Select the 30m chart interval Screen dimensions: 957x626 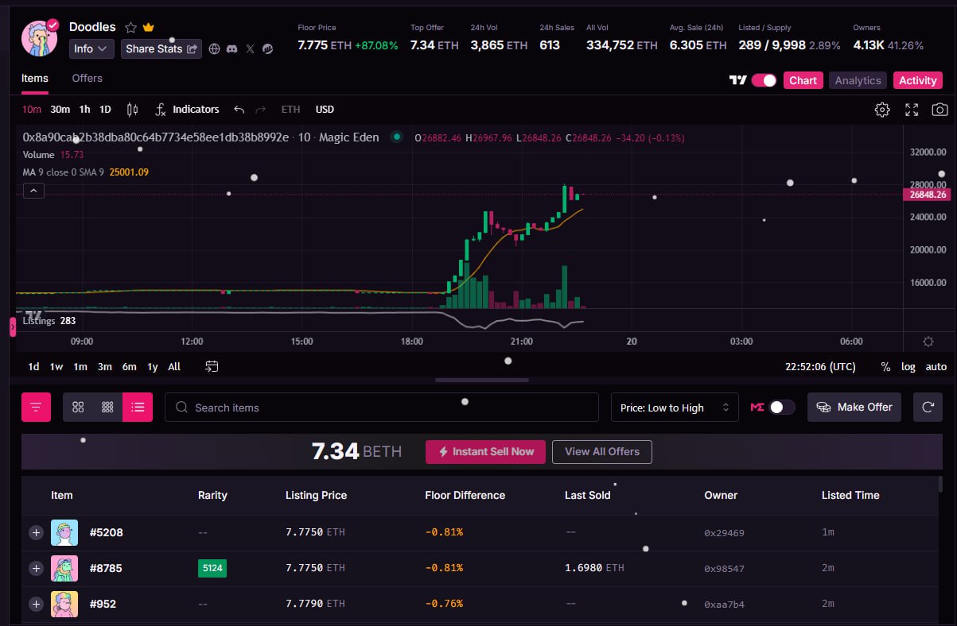pos(60,110)
